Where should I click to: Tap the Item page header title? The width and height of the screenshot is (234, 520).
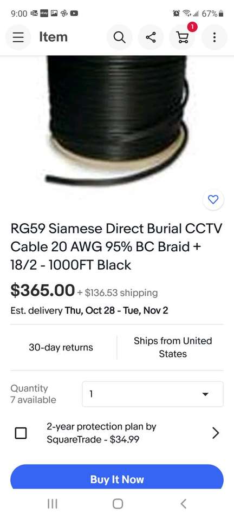(x=54, y=37)
